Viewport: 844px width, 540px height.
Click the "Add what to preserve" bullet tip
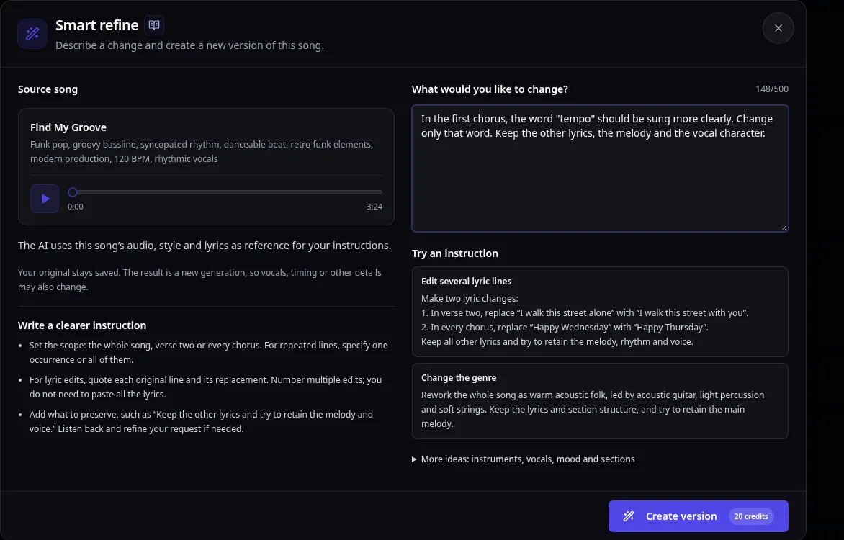pyautogui.click(x=202, y=421)
